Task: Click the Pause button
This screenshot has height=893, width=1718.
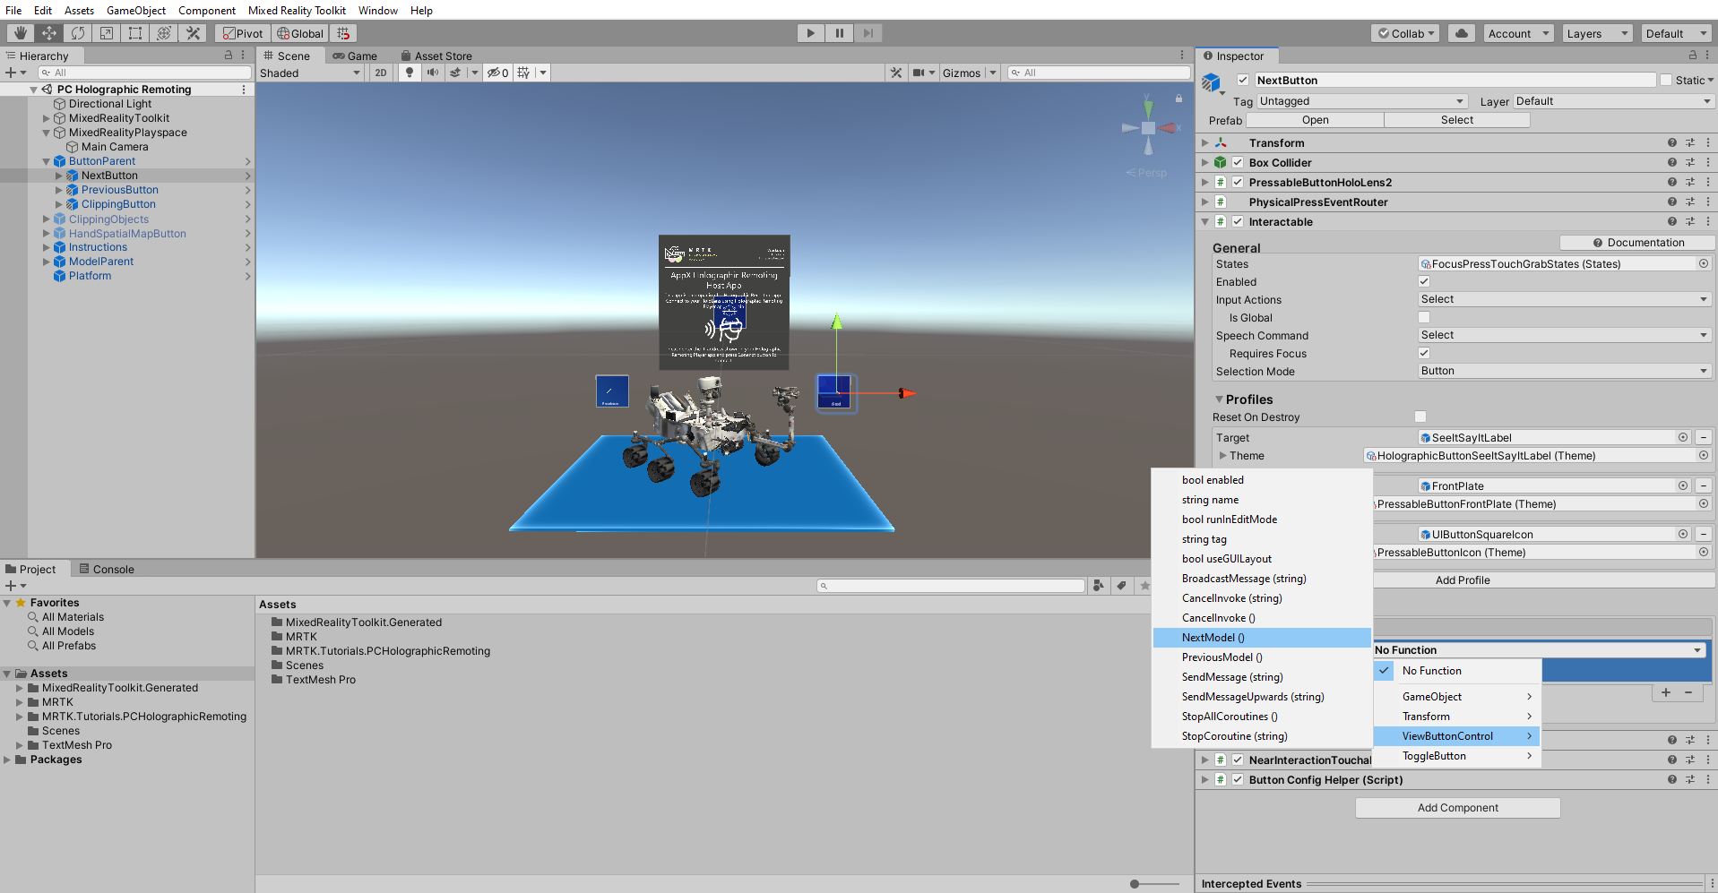Action: 839,33
